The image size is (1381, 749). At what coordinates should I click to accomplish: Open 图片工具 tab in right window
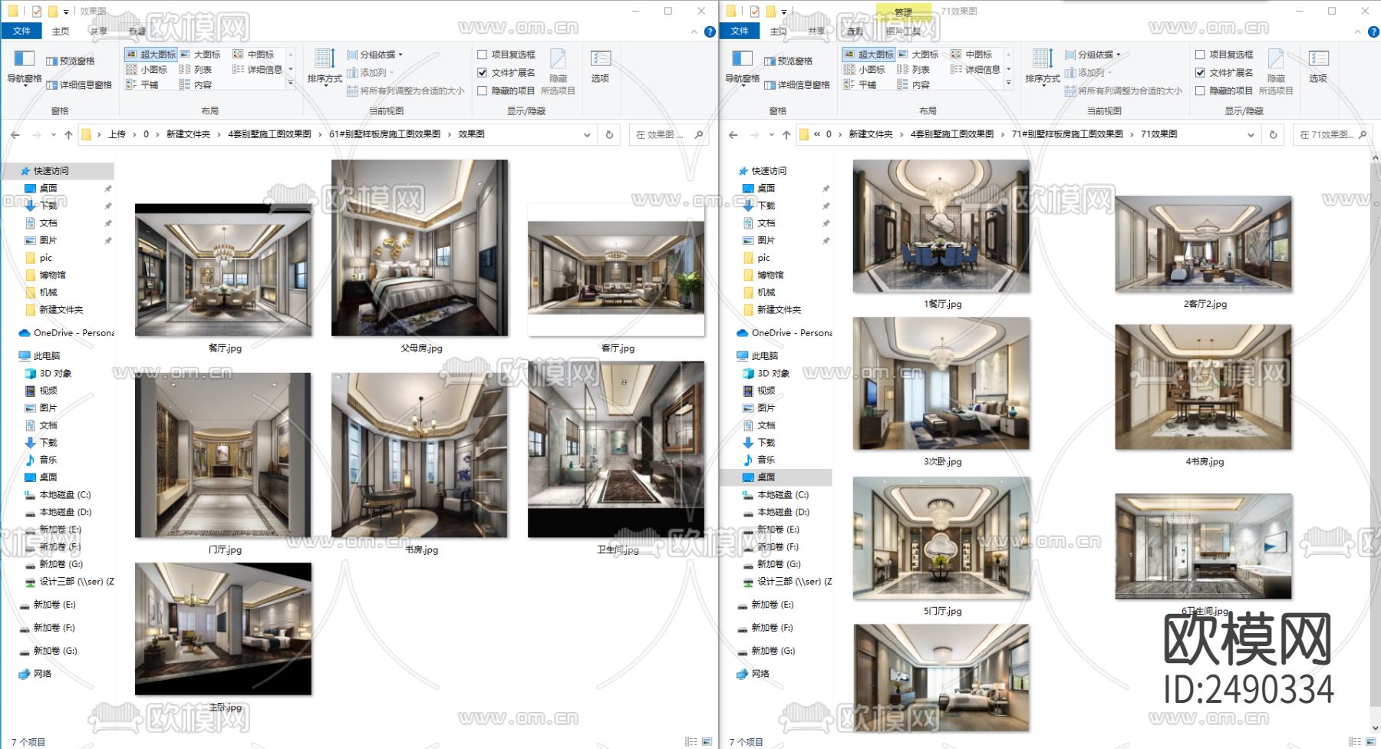(903, 31)
